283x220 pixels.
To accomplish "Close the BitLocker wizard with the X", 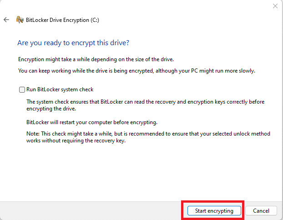I will click(275, 6).
